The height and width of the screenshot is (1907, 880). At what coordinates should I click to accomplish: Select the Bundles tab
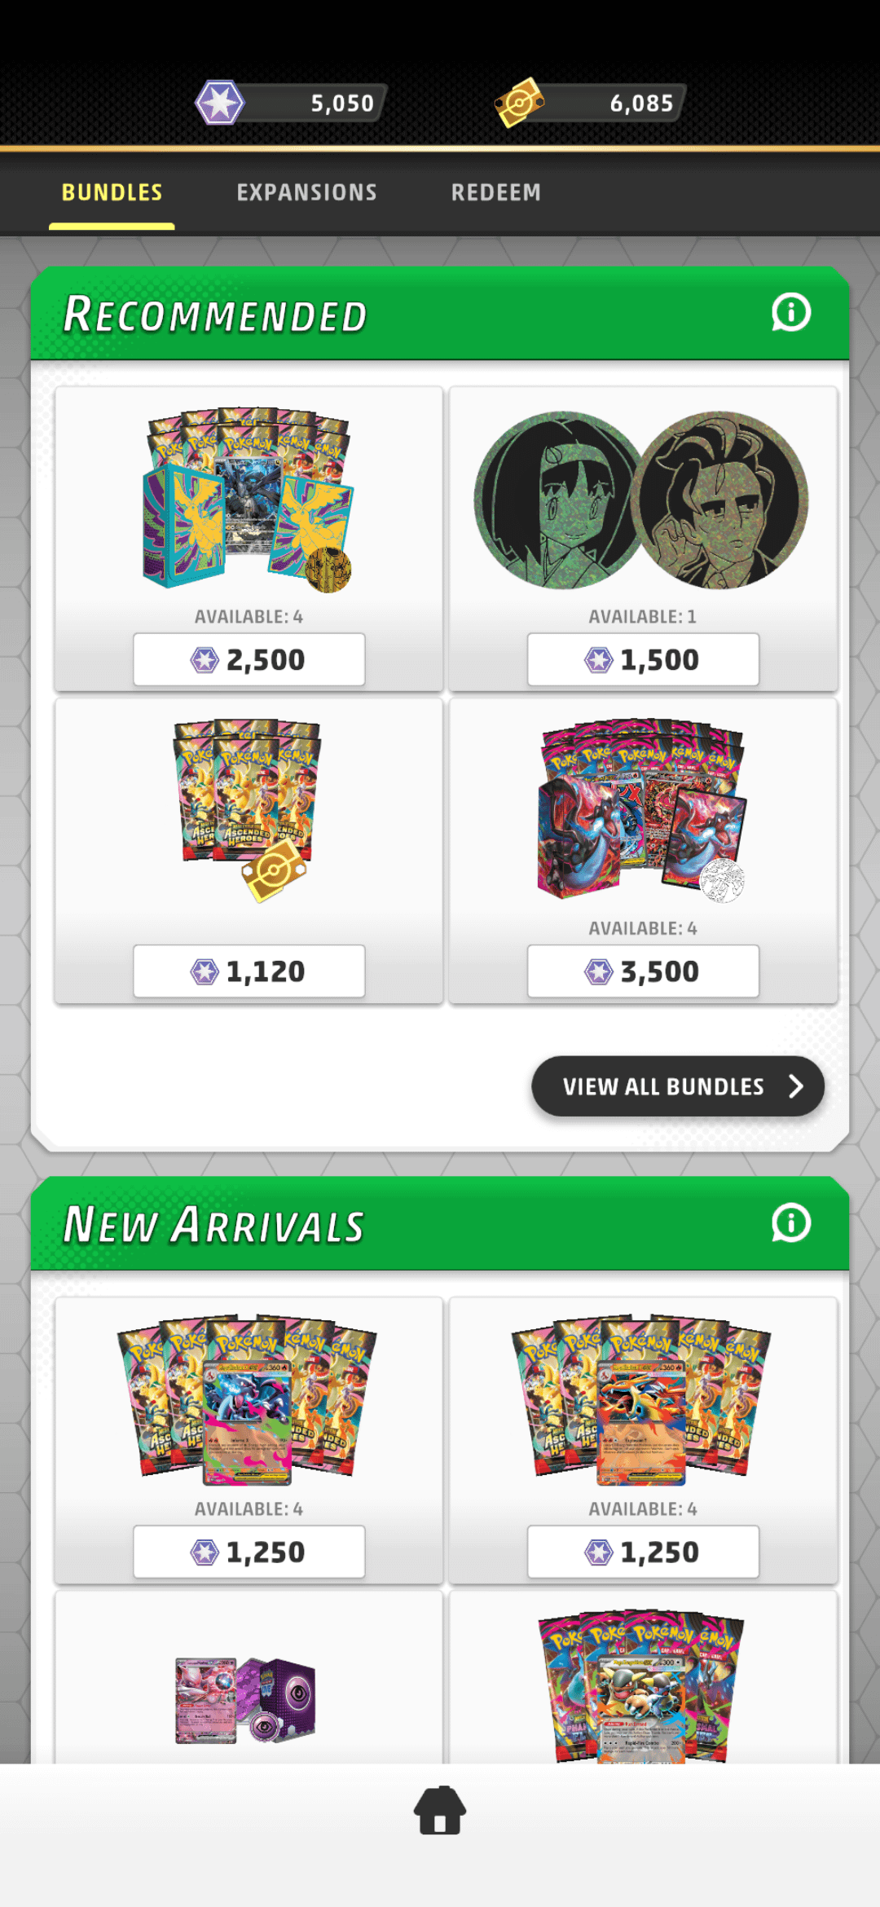coord(112,192)
